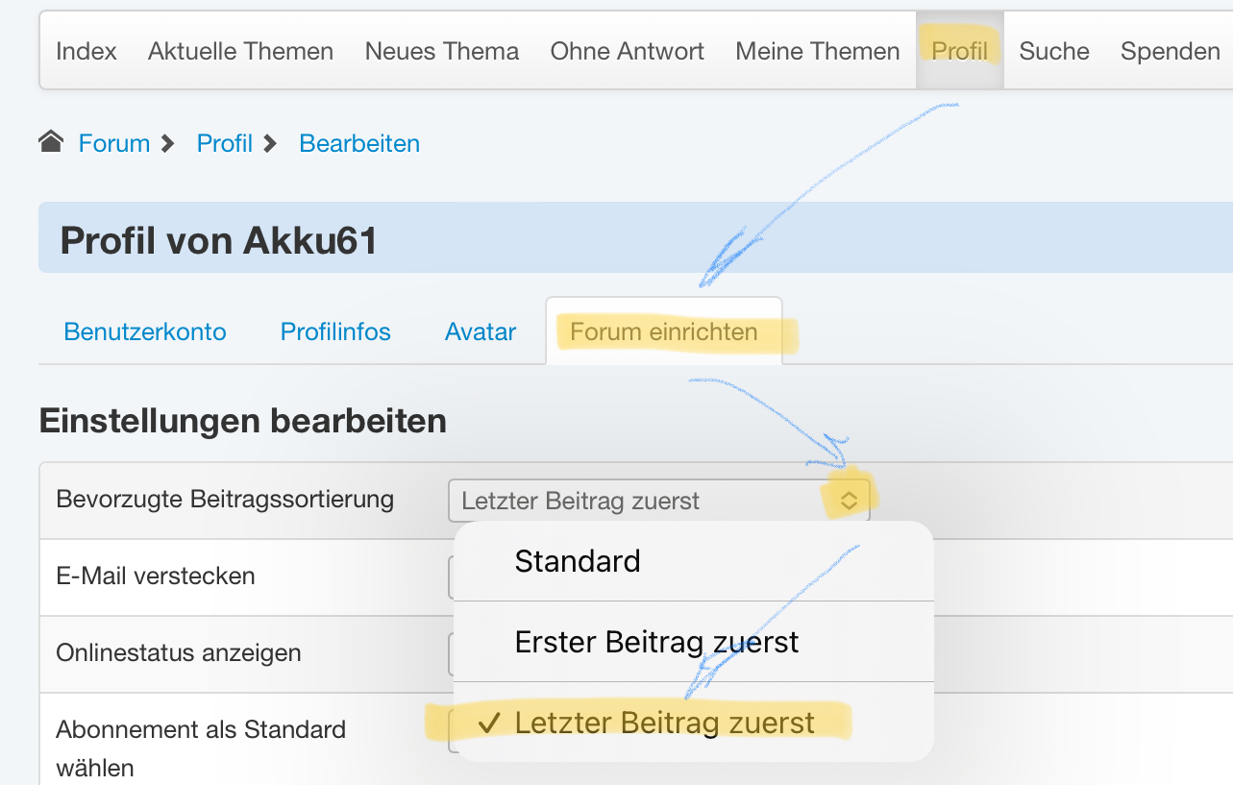Choose "Erster Beitrag zuerst" from the list
Screen dimensions: 1233x785
pyautogui.click(x=656, y=642)
